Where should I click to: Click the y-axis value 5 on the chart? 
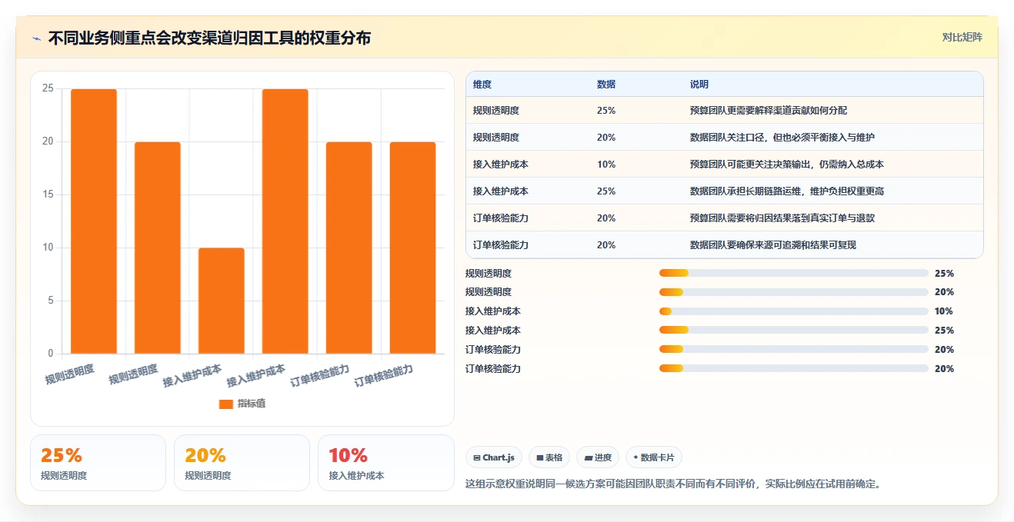tap(51, 301)
